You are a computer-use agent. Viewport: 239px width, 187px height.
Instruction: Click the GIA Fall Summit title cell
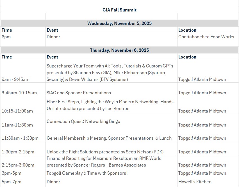119,10
